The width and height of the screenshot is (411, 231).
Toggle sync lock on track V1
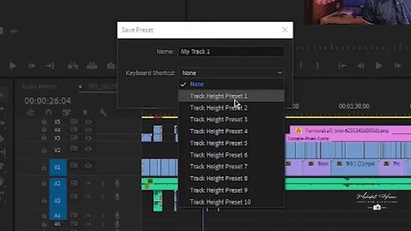(x=74, y=166)
